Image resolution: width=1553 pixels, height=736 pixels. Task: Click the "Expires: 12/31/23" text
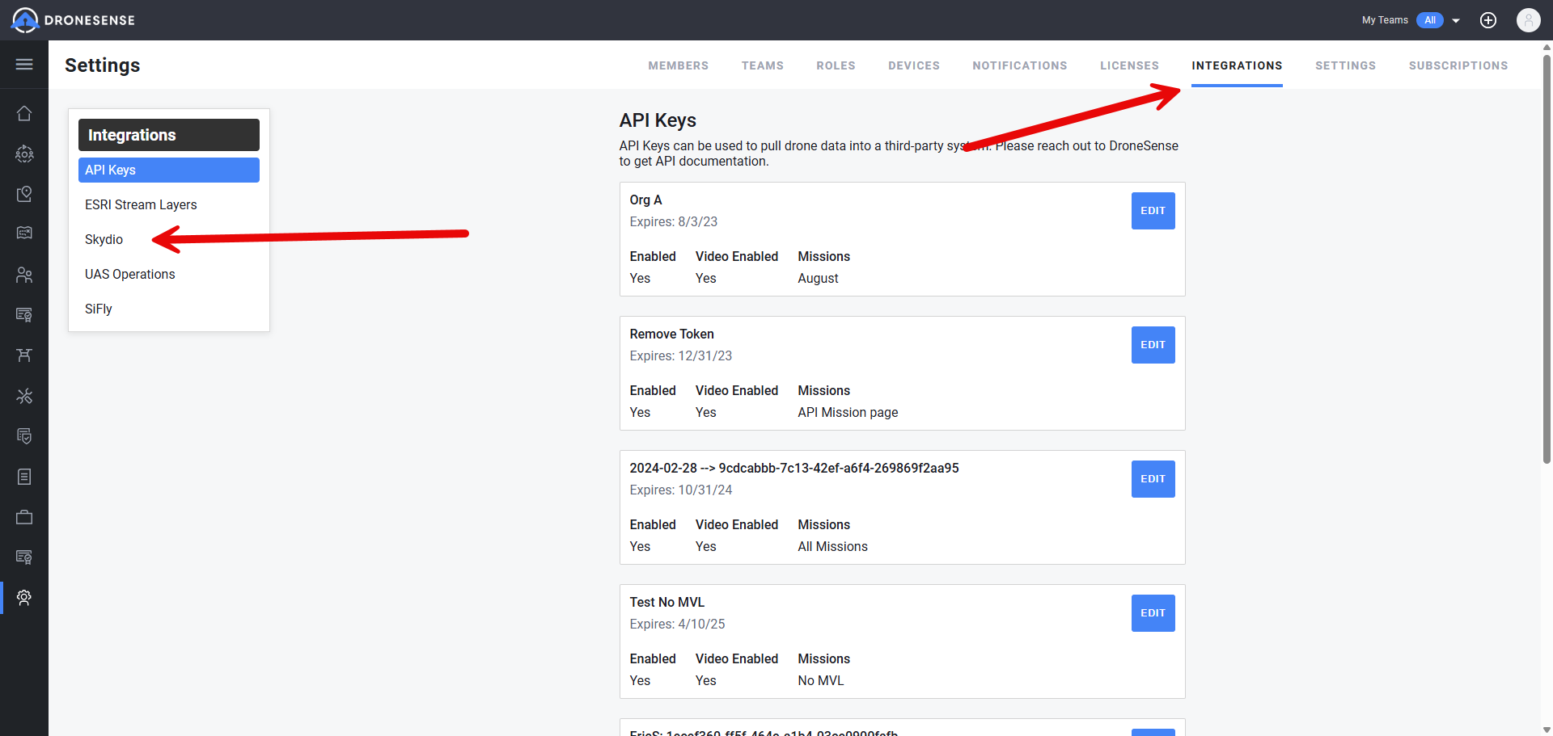click(680, 355)
